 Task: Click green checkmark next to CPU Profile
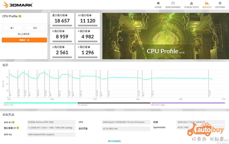click(20, 16)
